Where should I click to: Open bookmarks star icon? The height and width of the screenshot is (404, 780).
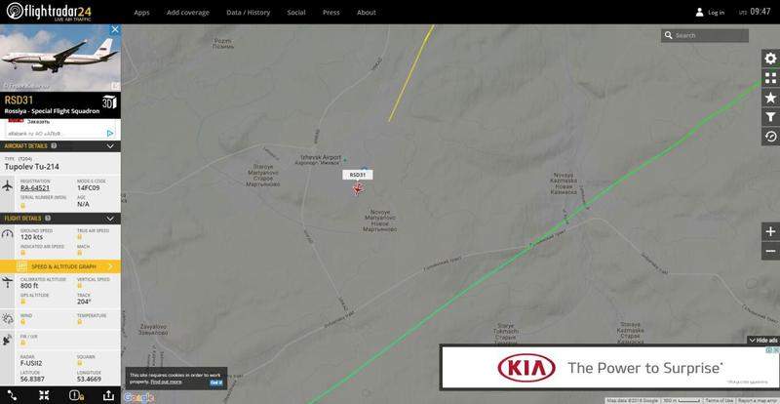[770, 98]
